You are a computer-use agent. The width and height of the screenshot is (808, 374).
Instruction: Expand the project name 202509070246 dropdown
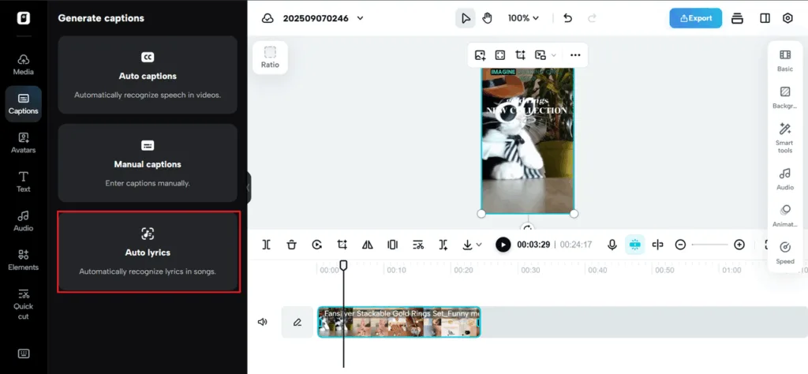pyautogui.click(x=361, y=18)
